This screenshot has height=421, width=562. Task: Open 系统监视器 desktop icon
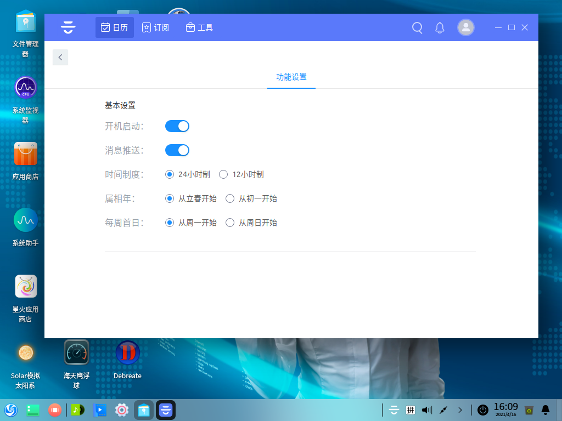click(x=25, y=100)
